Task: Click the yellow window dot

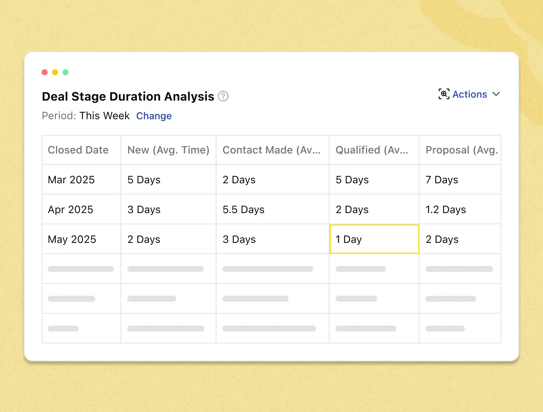Action: [55, 72]
